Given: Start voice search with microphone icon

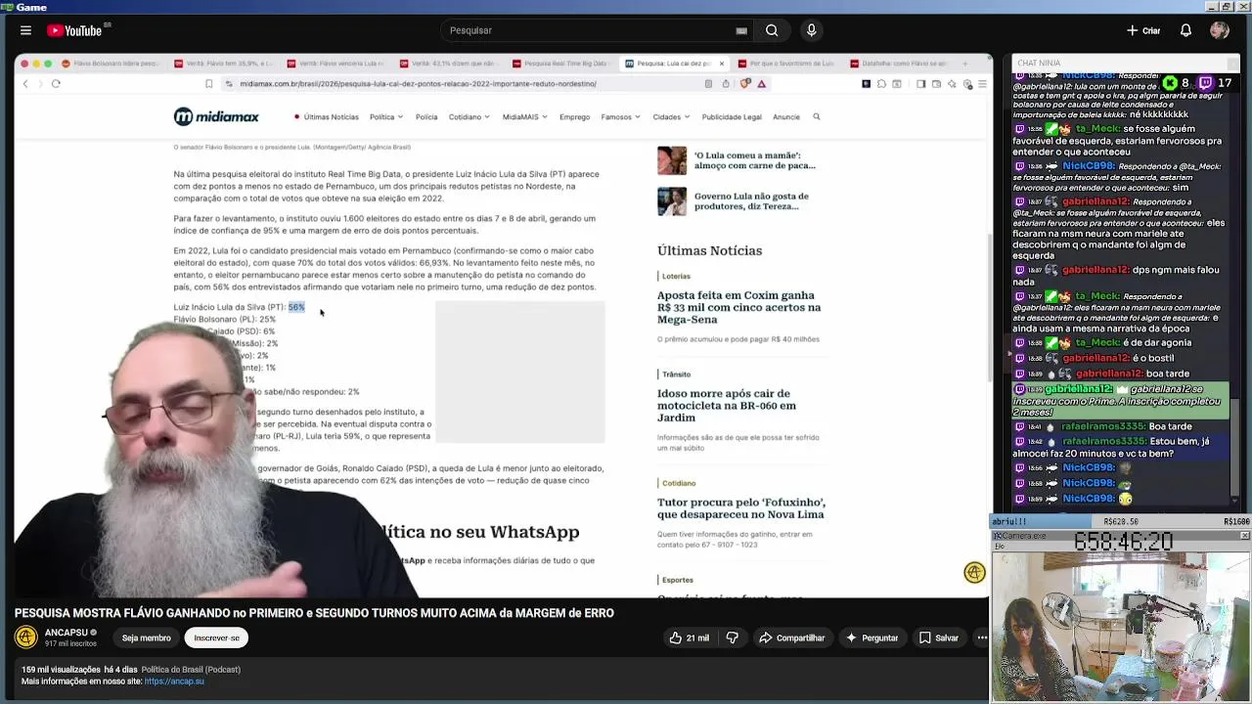Looking at the screenshot, I should coord(811,30).
